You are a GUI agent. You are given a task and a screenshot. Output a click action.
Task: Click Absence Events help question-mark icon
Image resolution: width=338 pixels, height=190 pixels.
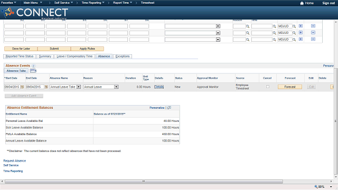34,65
